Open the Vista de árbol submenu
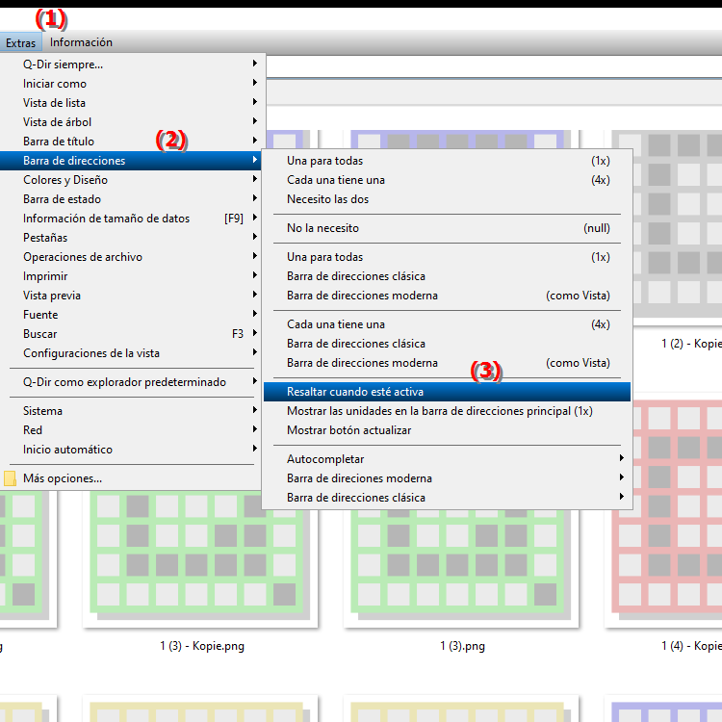722x722 pixels. [x=132, y=122]
